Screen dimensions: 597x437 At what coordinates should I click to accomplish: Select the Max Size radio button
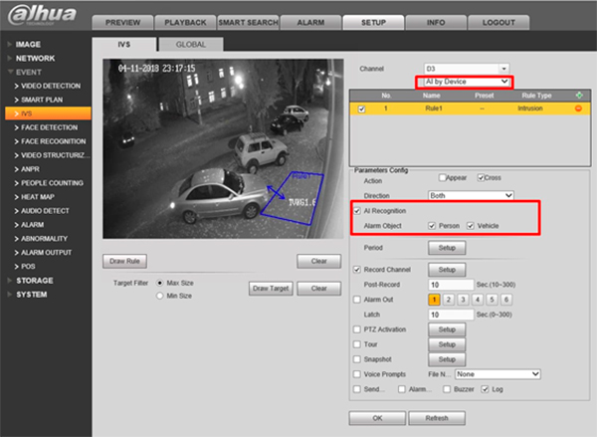[160, 283]
